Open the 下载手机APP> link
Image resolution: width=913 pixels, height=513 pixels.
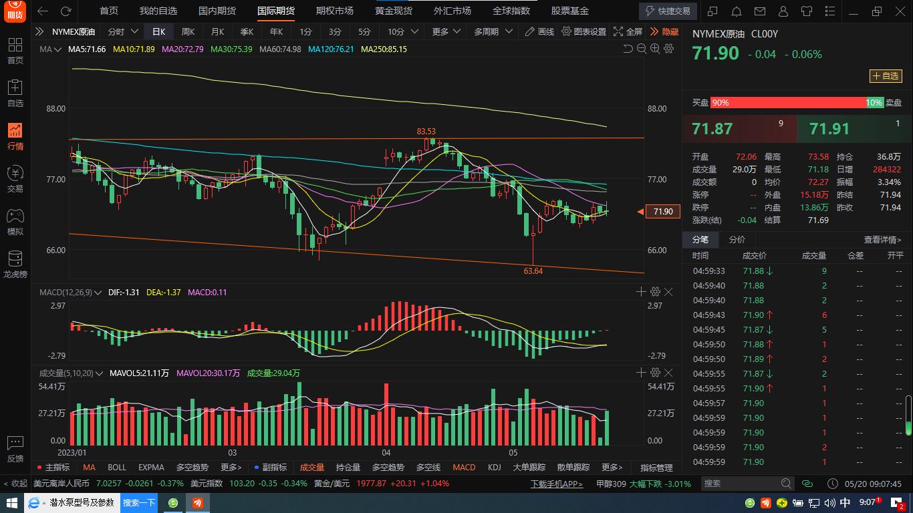(x=557, y=484)
